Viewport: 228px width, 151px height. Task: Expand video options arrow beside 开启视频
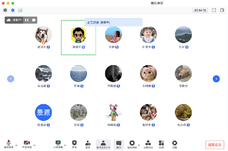coord(34,145)
